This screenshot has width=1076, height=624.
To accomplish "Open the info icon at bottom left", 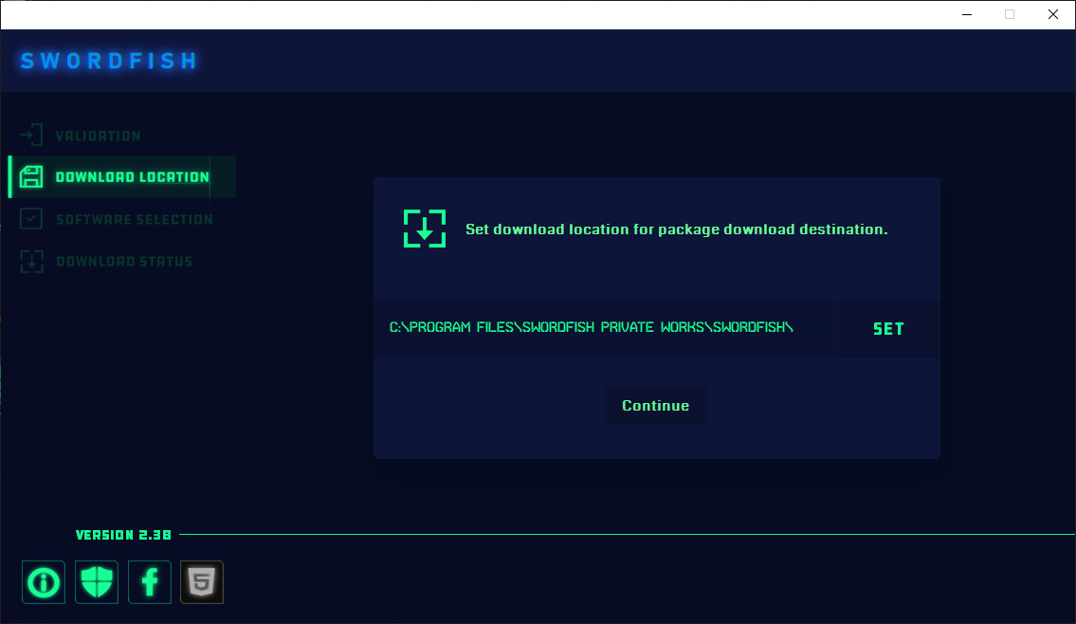I will tap(44, 581).
